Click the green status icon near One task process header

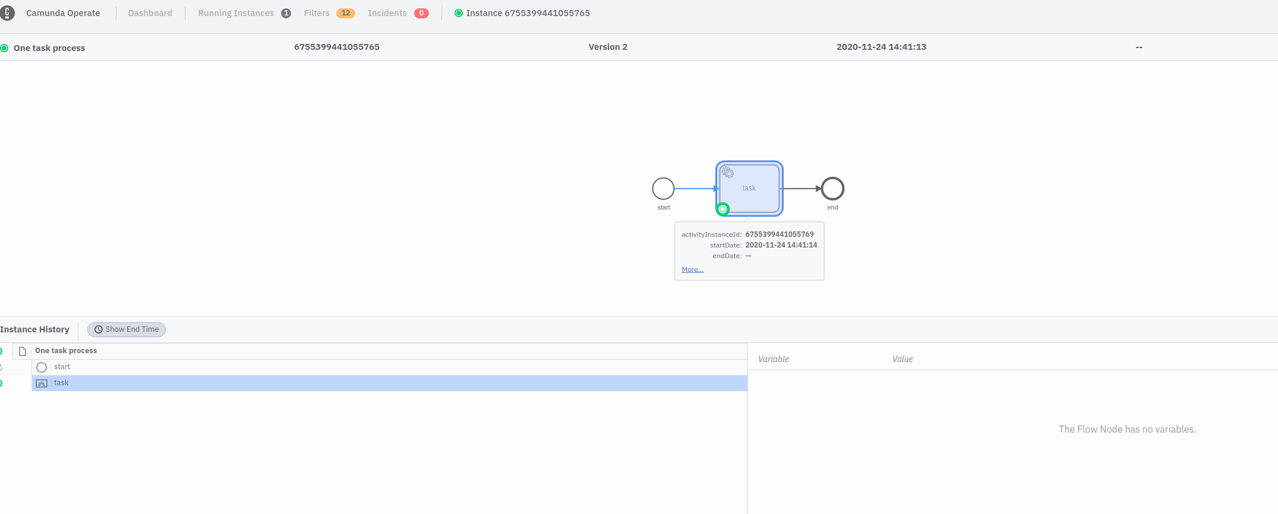(x=4, y=48)
